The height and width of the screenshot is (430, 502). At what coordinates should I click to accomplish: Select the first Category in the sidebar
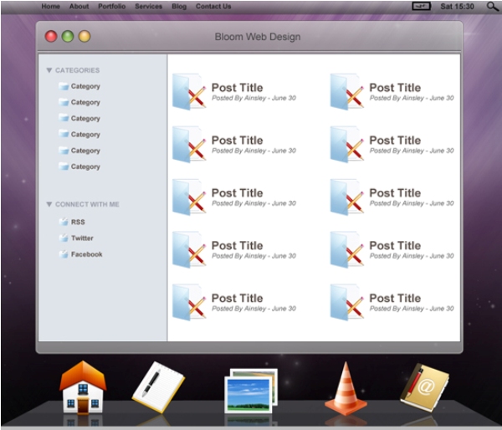[85, 86]
